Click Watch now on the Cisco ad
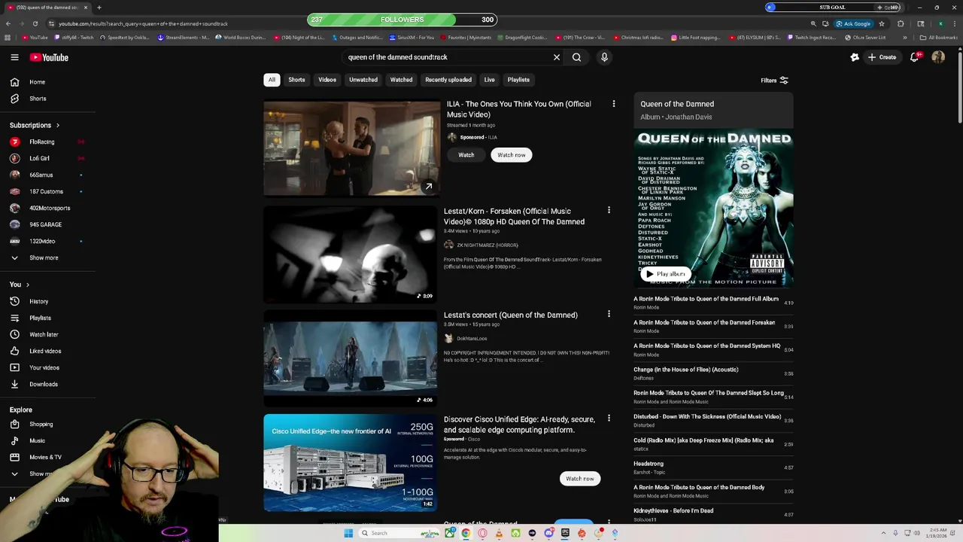The height and width of the screenshot is (542, 963). click(580, 479)
